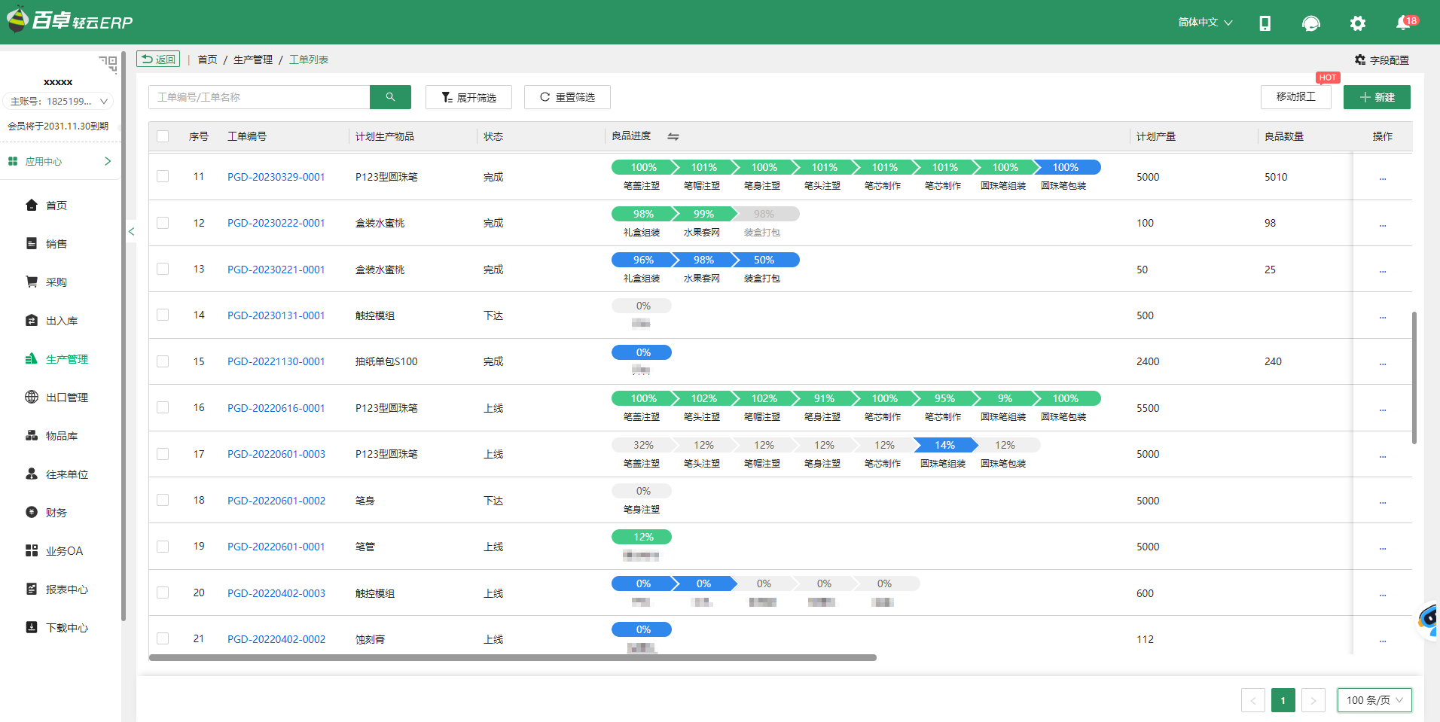Click the 返回 back button
Viewport: 1440px width, 722px height.
158,59
